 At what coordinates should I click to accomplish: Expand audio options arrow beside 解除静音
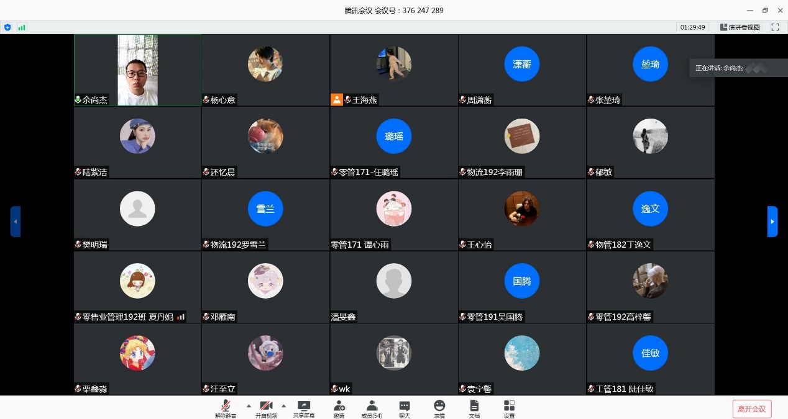[x=249, y=406]
